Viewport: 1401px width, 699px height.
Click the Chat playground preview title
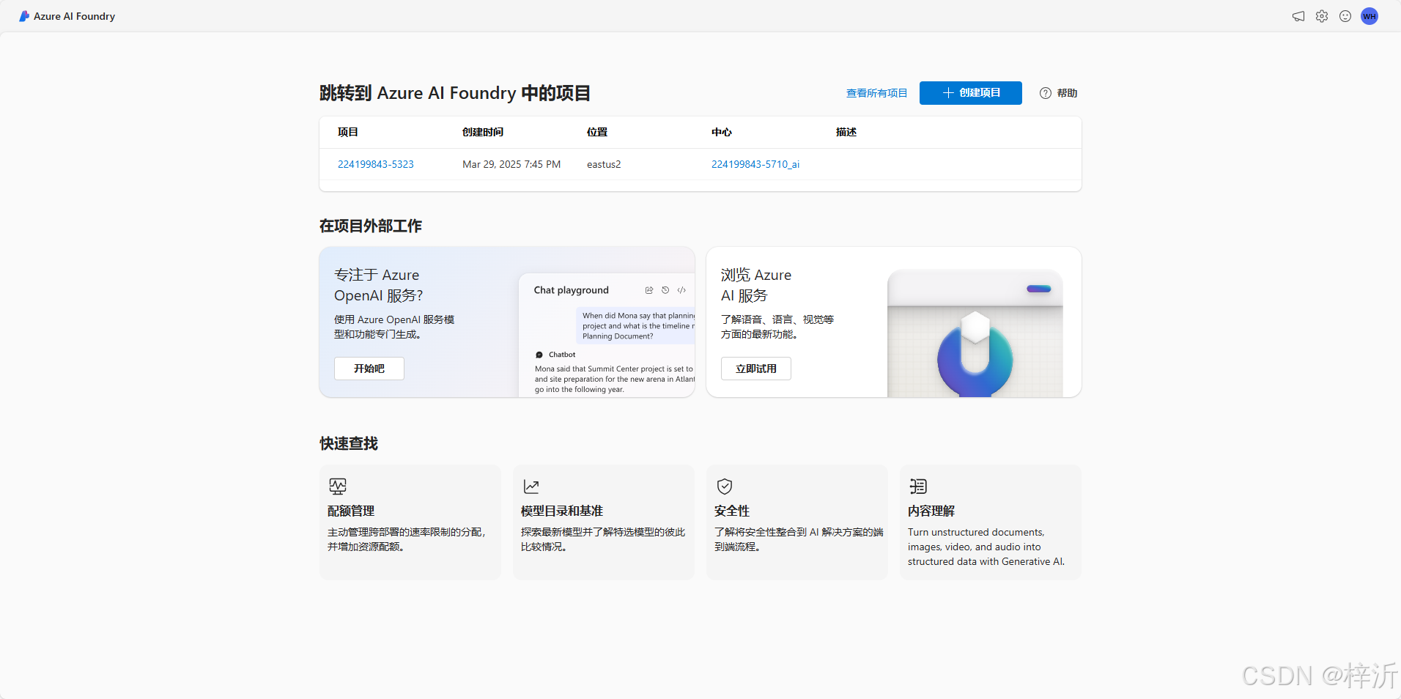tap(572, 290)
